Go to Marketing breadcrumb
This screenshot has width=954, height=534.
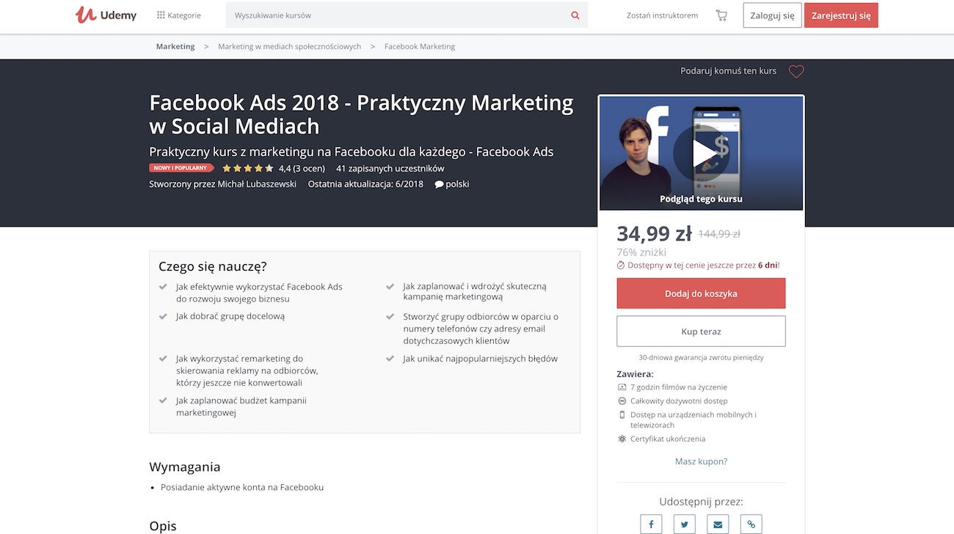(175, 46)
